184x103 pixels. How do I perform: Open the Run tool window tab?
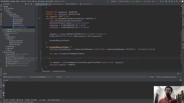6,100
